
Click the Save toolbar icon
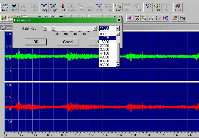click(23, 8)
